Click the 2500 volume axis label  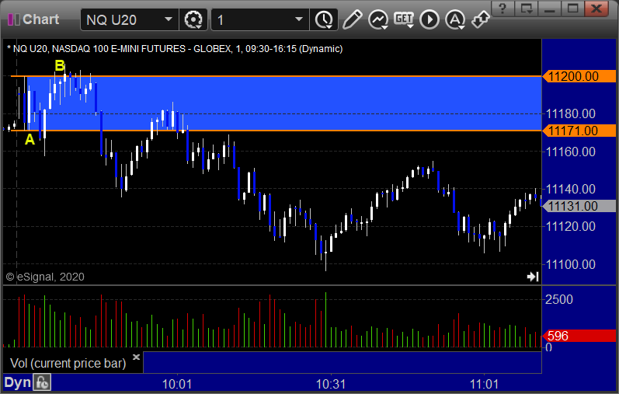(x=558, y=299)
